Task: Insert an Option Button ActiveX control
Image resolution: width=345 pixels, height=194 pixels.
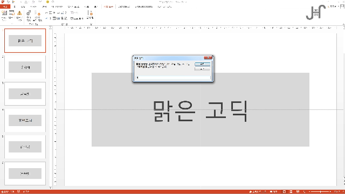Action: [x=50, y=18]
